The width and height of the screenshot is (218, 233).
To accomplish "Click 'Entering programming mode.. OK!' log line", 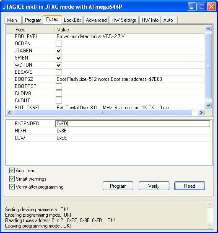I will [x=38, y=215].
